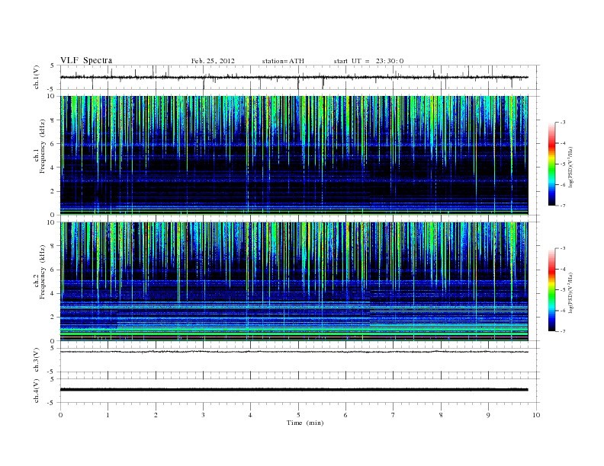Click the time axis tick label '1'
604x466 pixels.
point(108,415)
